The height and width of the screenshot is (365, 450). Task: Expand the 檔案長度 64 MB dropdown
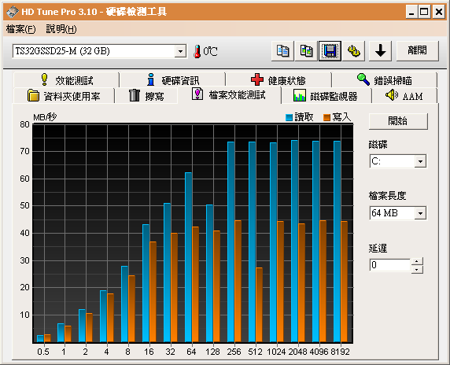point(420,213)
